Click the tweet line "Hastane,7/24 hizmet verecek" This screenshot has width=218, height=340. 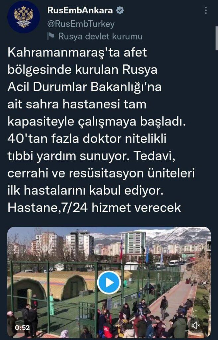(x=94, y=208)
